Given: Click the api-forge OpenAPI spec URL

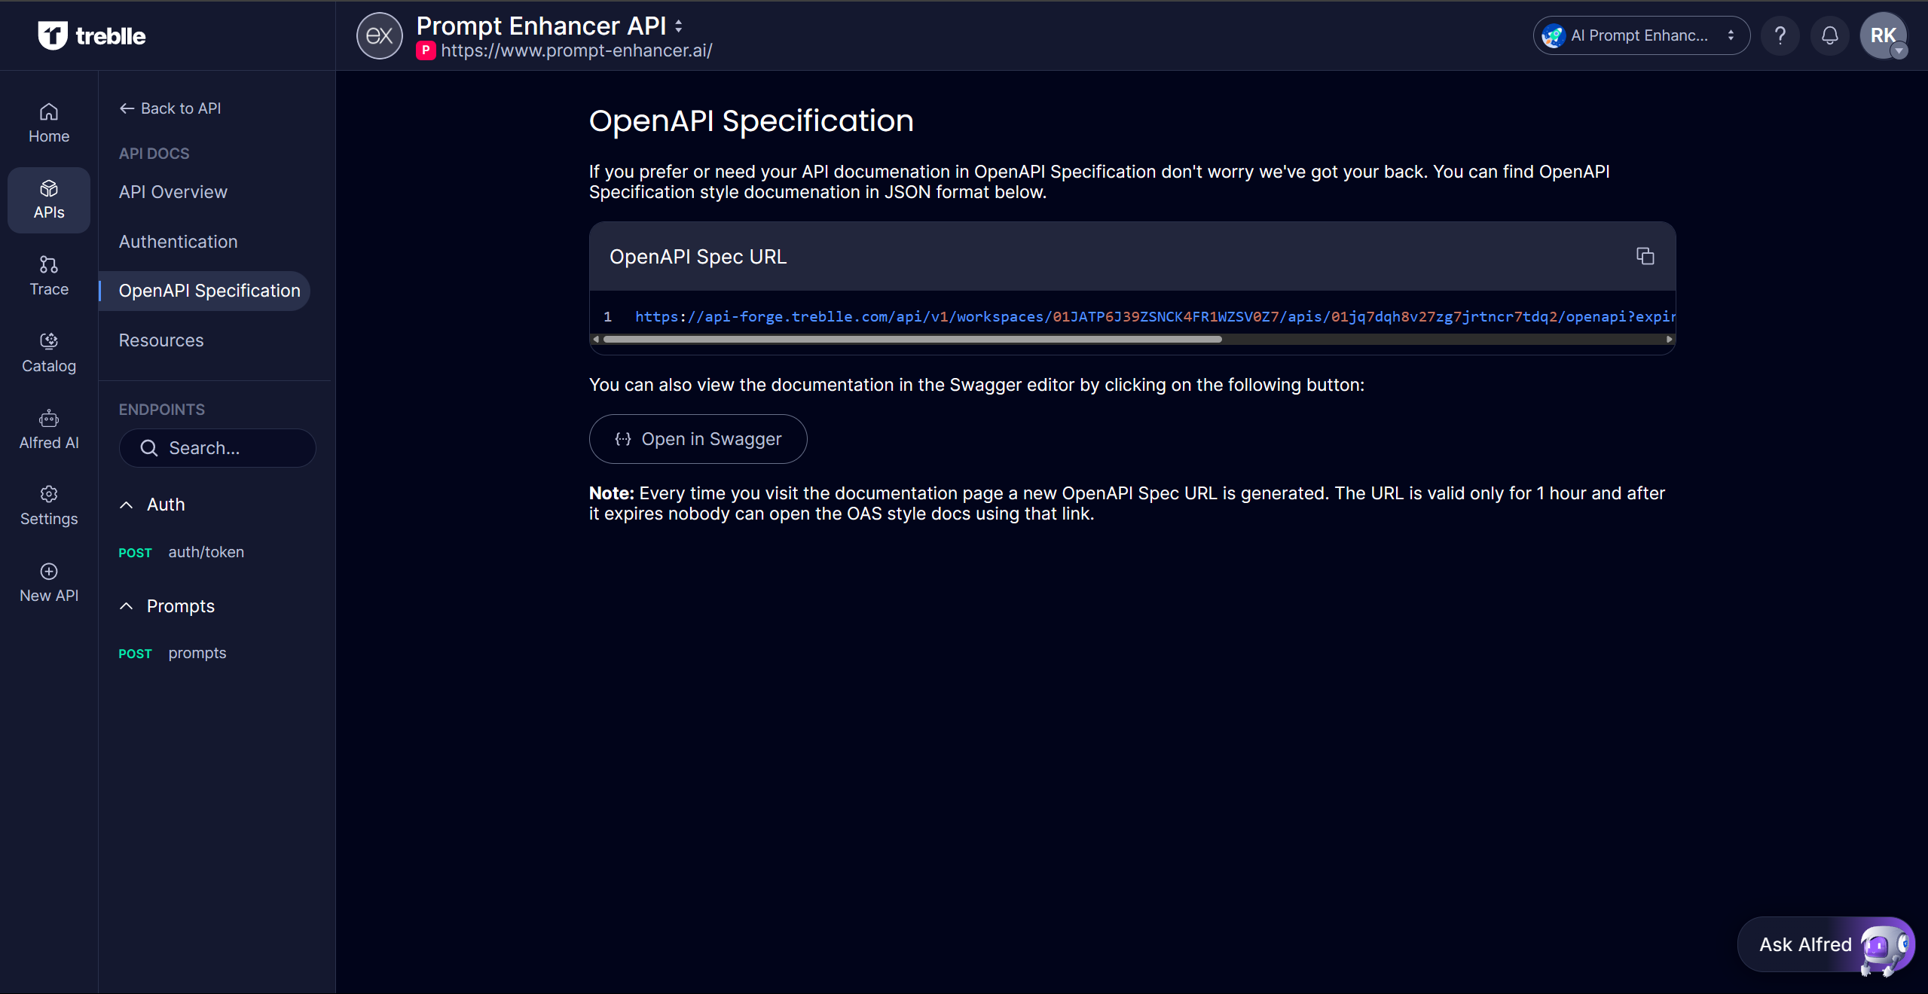Looking at the screenshot, I should [1154, 316].
